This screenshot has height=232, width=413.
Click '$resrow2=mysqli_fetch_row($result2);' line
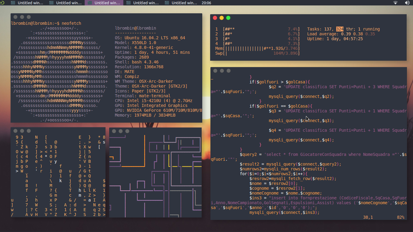[293, 179]
